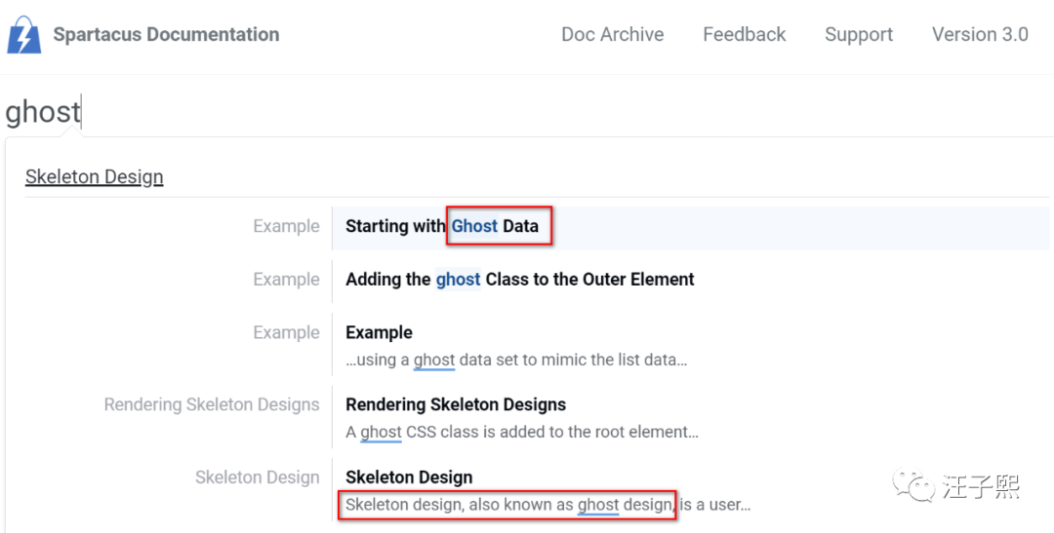The width and height of the screenshot is (1054, 533).
Task: Expand the Version 3.0 selector
Action: tap(979, 35)
